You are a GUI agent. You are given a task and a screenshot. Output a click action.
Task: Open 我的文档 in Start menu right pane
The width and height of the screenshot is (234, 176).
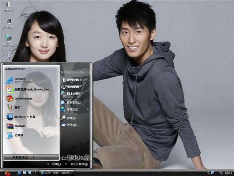coord(73,80)
